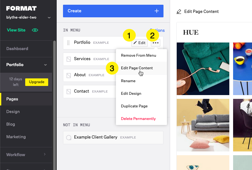Viewport: 252px width, 170px height.
Task: Select Duplicate Page menu option
Action: pyautogui.click(x=134, y=106)
